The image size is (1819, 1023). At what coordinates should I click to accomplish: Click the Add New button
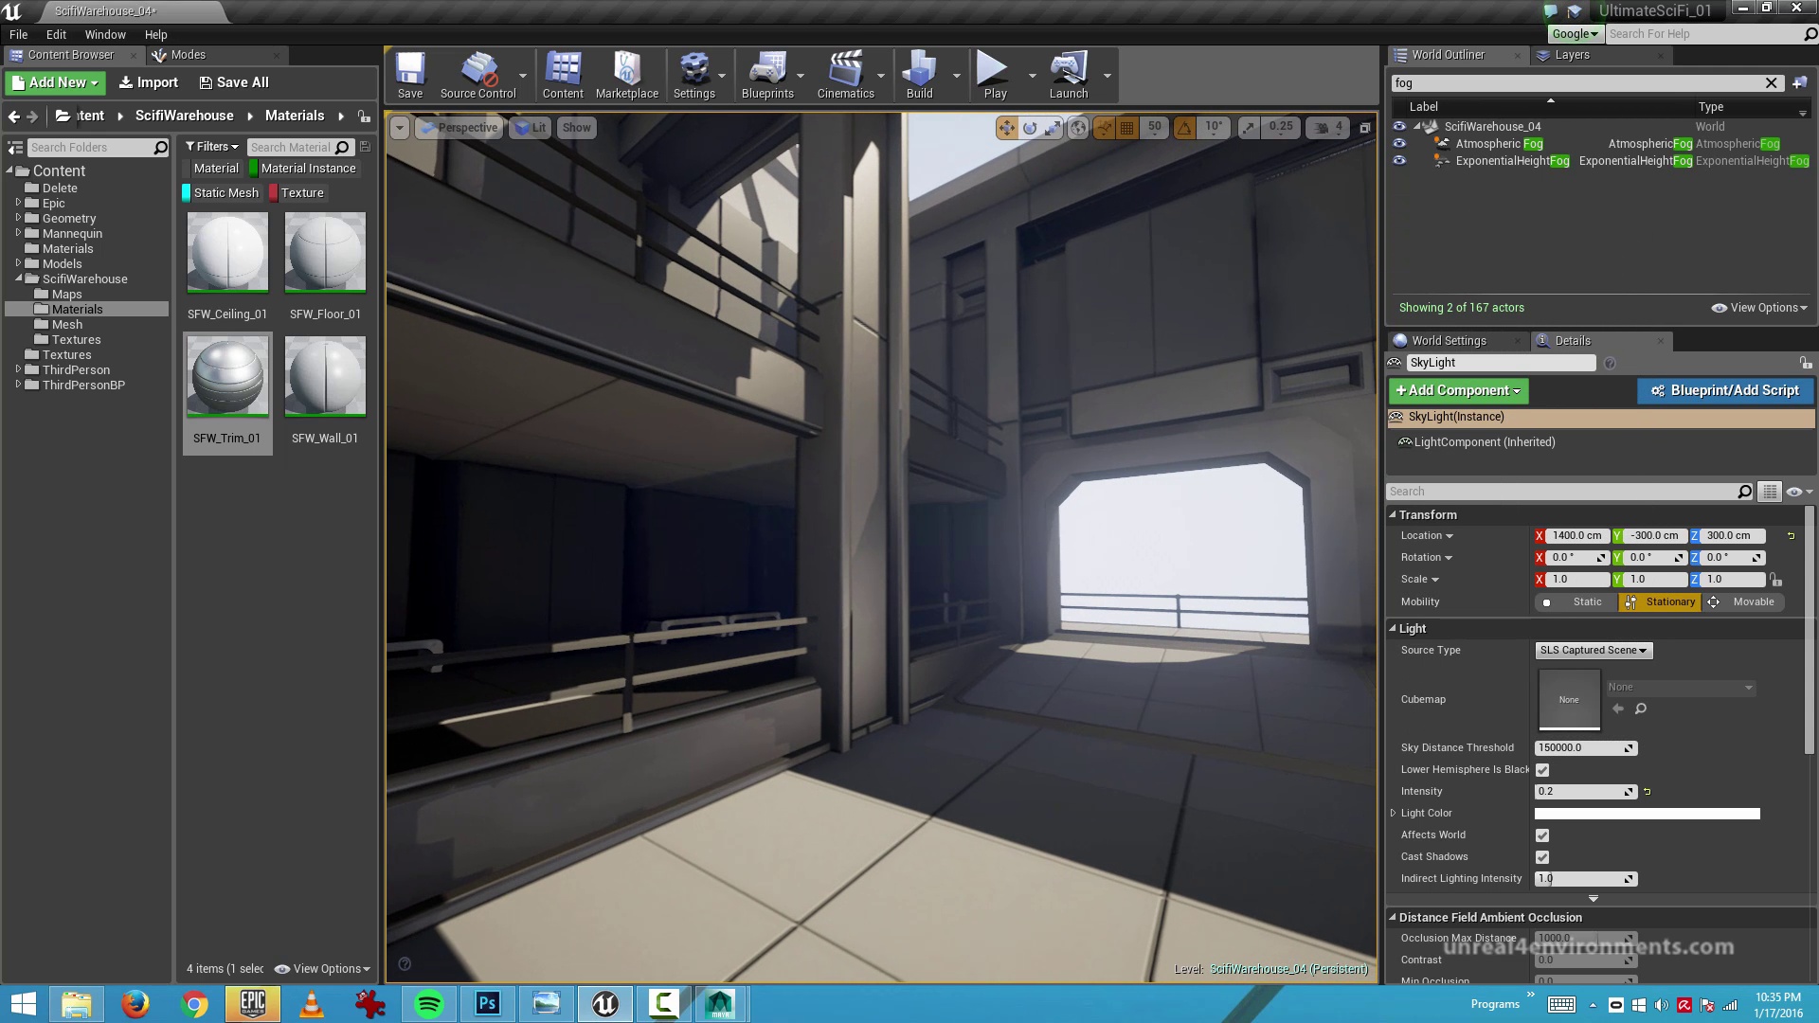coord(55,82)
